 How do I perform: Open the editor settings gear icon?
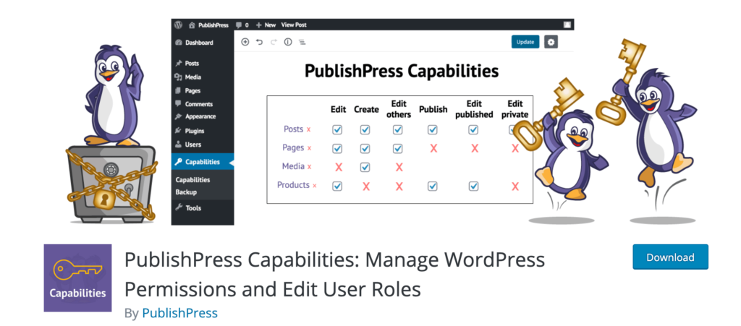(x=551, y=41)
